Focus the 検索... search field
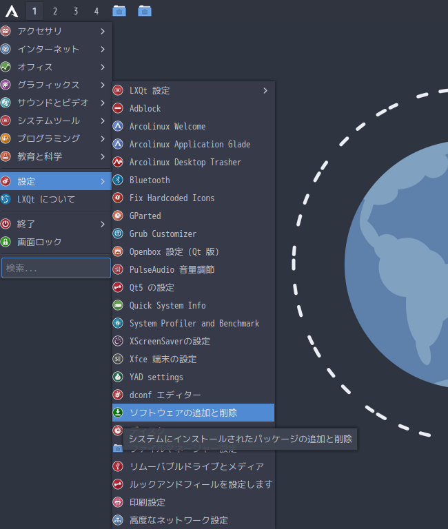This screenshot has height=529, width=448. pos(56,268)
